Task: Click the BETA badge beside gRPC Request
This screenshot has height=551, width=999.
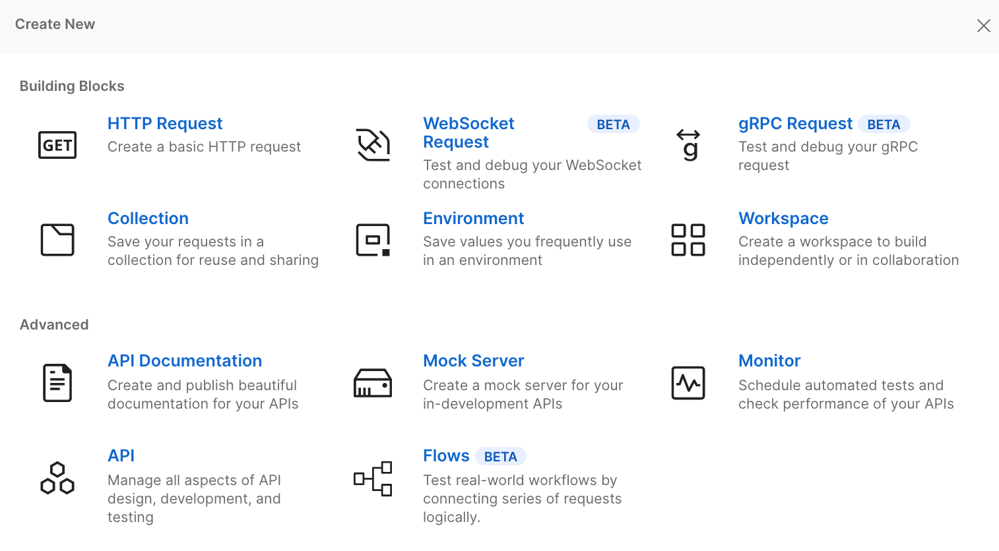Action: pyautogui.click(x=884, y=125)
